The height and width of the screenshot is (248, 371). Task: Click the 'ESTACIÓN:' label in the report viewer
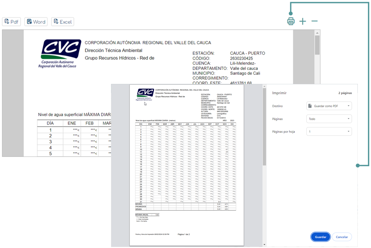click(x=204, y=53)
